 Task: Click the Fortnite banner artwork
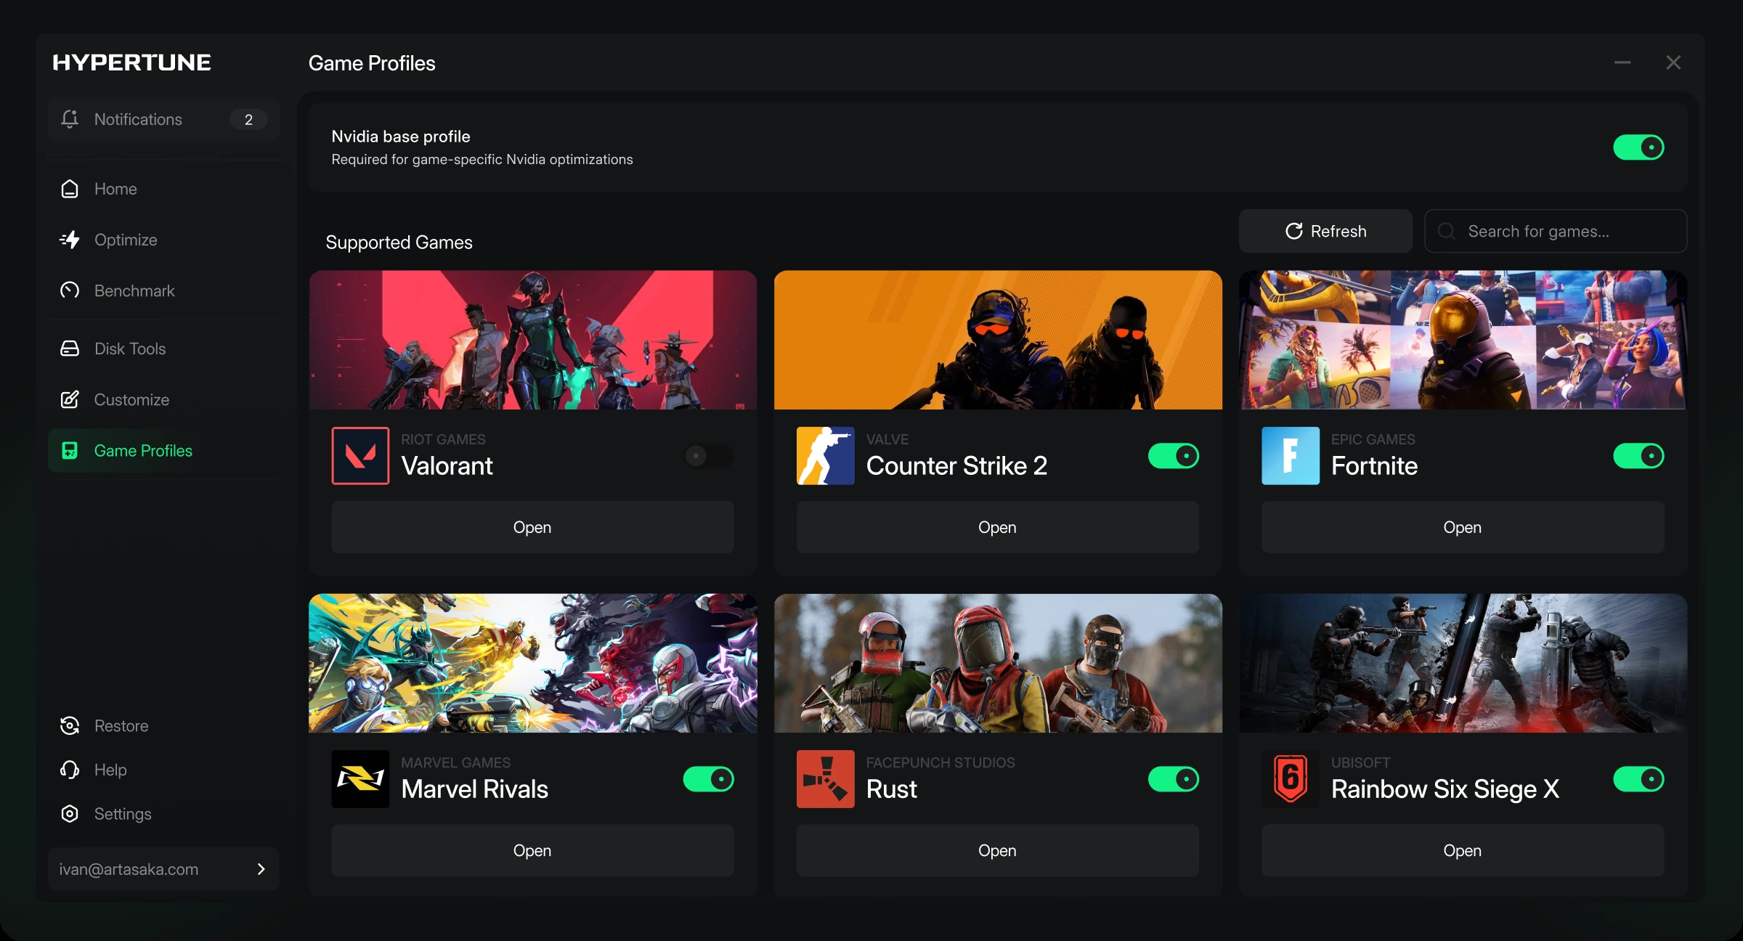coord(1463,340)
